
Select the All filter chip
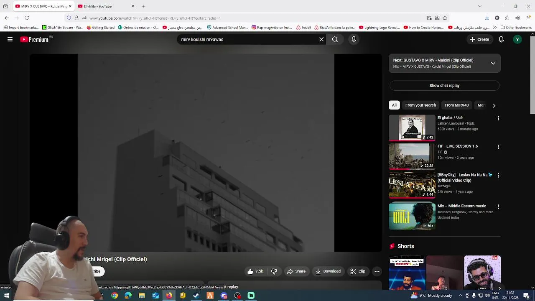(394, 105)
